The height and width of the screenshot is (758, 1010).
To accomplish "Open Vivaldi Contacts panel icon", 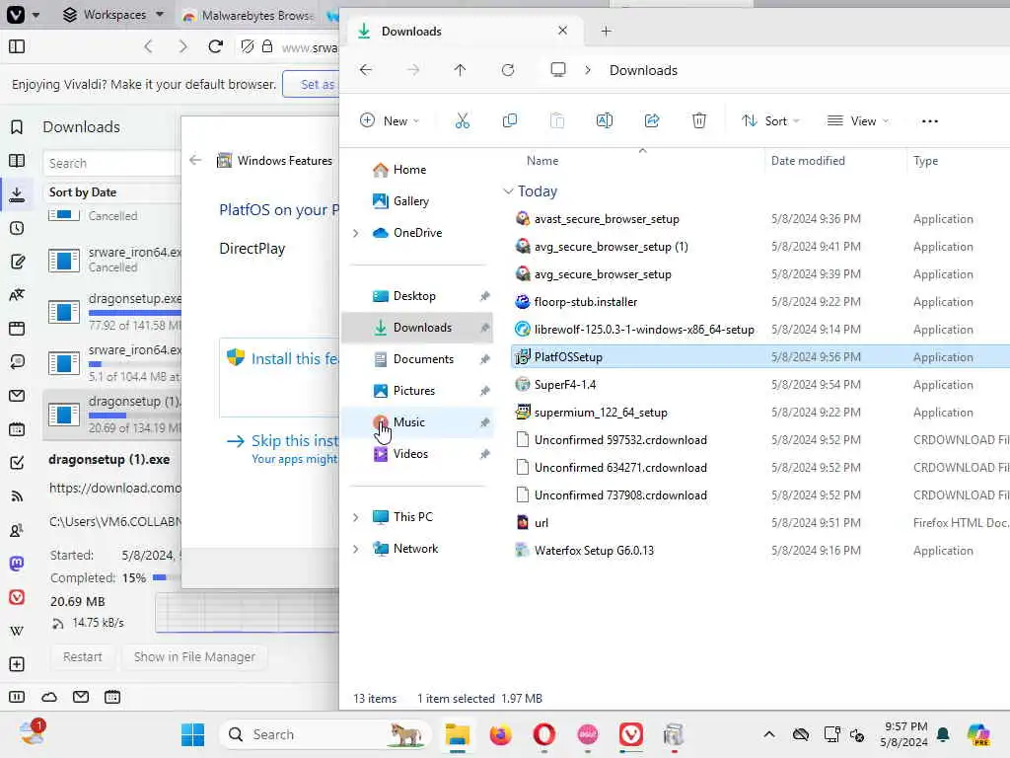I will pyautogui.click(x=18, y=530).
